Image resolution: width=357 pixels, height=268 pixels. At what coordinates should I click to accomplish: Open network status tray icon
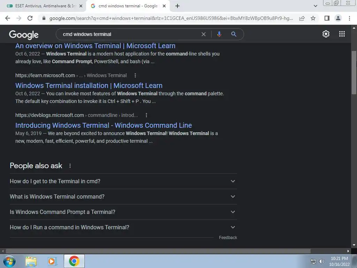(x=313, y=261)
